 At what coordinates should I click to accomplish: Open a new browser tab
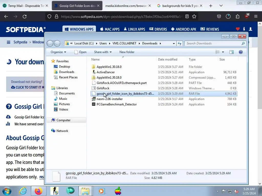click(x=211, y=6)
